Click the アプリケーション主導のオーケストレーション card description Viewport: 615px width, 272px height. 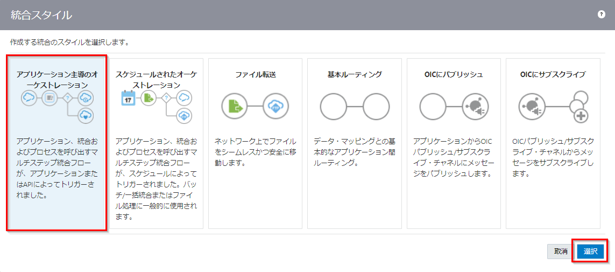point(56,168)
